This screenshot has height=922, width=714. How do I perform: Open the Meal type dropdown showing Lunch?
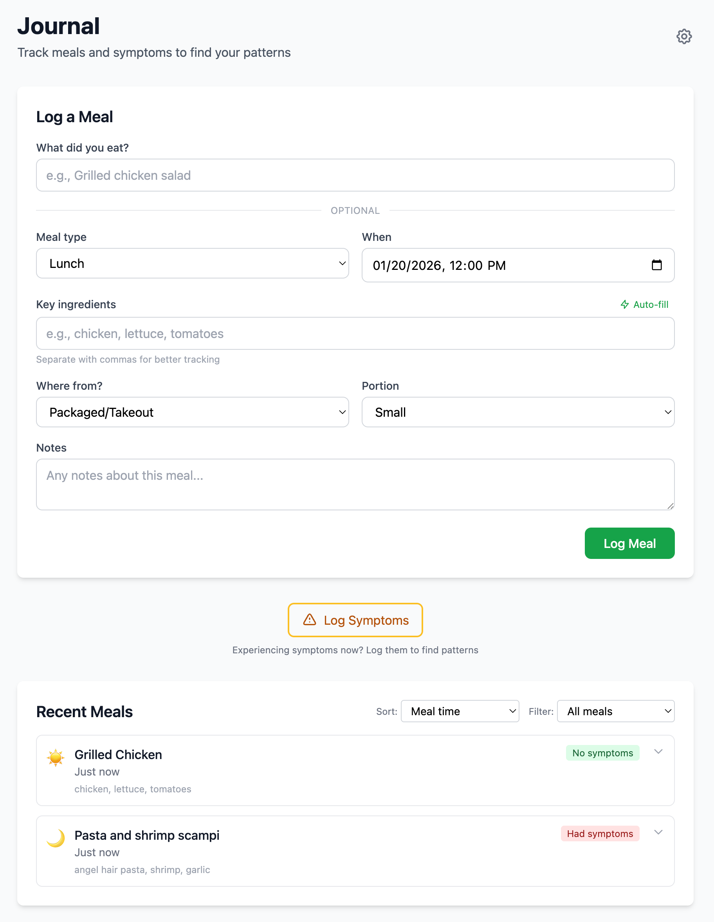[193, 263]
